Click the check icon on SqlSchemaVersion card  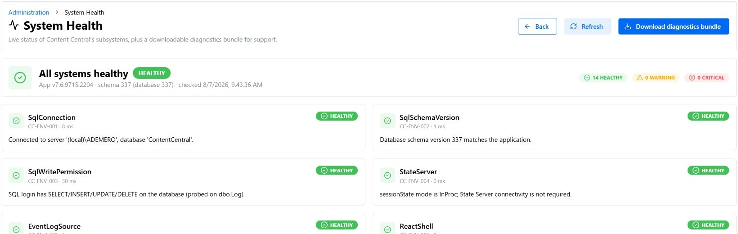(387, 121)
